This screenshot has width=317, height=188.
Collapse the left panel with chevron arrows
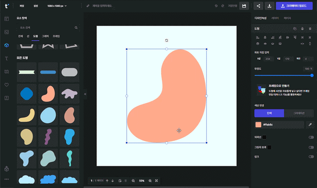85,94
